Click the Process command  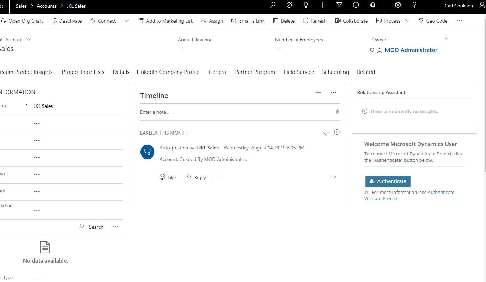point(388,21)
